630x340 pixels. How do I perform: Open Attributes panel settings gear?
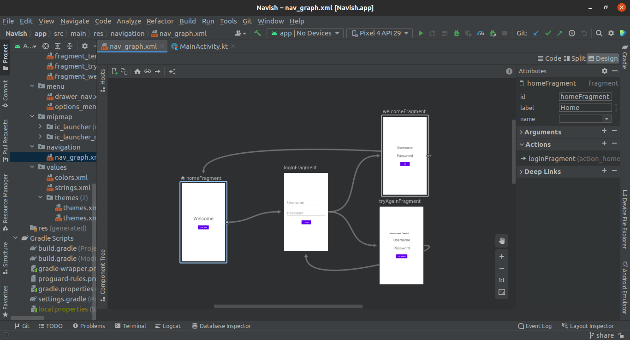coord(605,71)
